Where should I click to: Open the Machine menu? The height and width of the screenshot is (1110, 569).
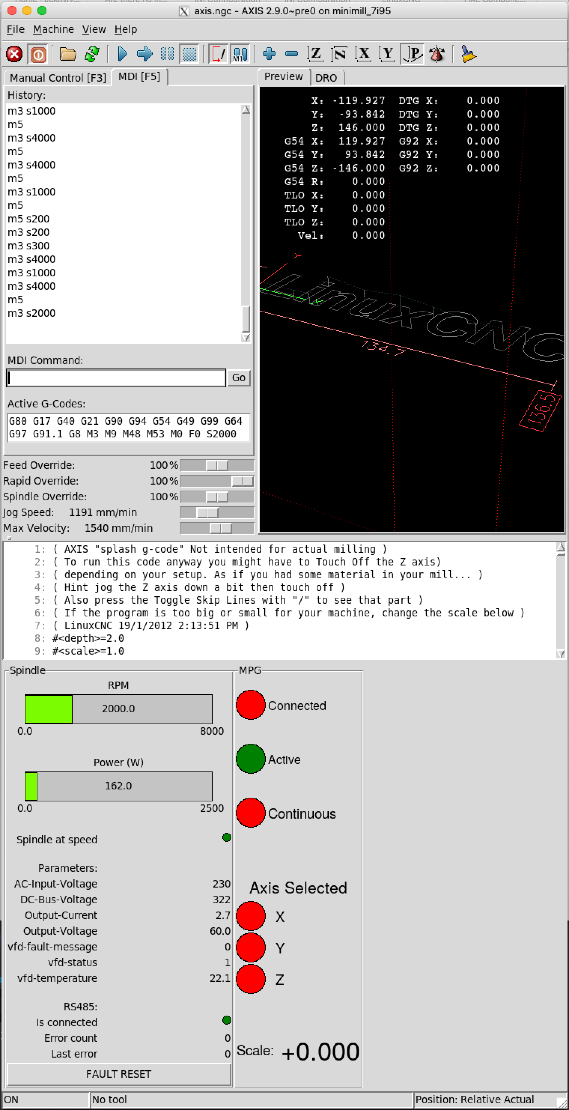(x=54, y=29)
